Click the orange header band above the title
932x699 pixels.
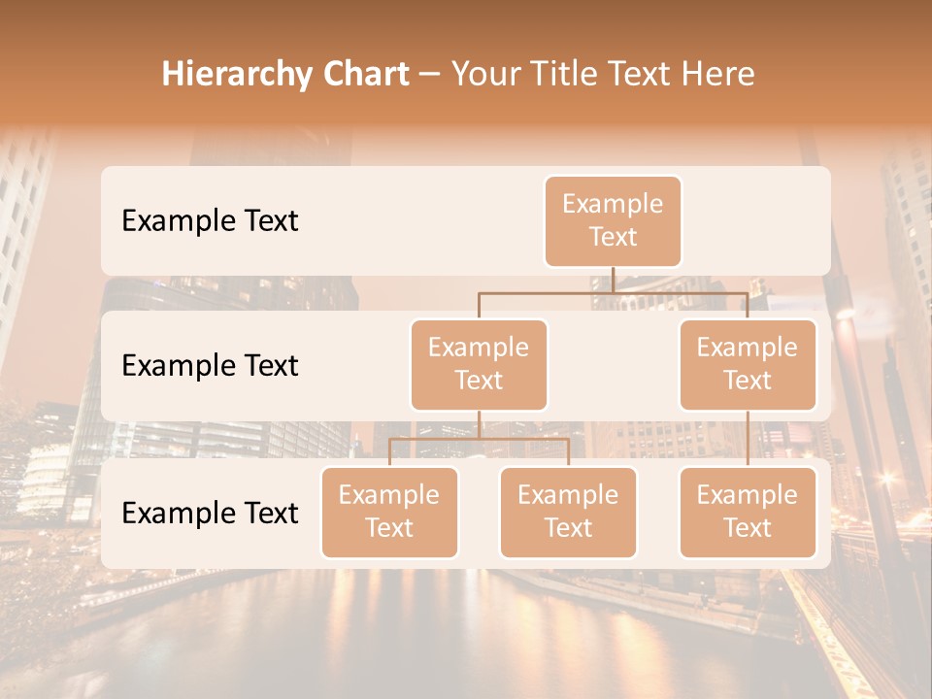click(x=466, y=24)
